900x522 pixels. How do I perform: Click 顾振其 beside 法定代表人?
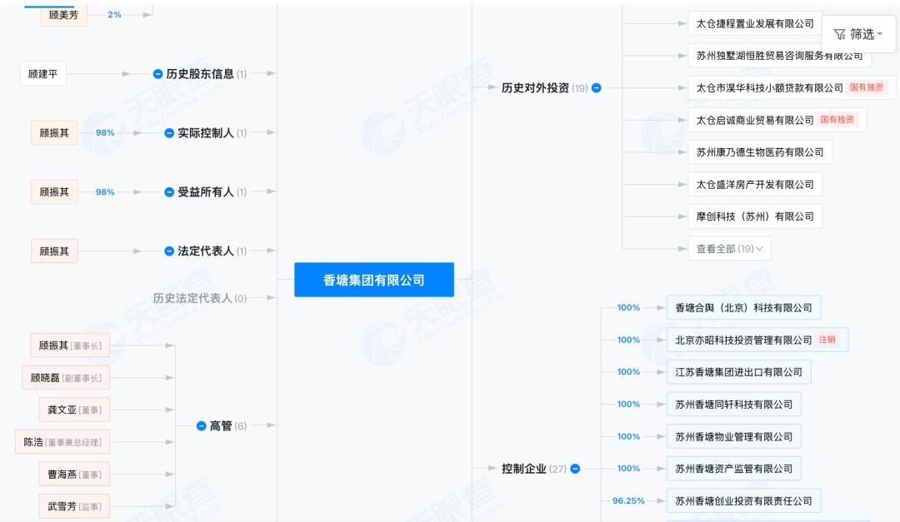point(54,251)
